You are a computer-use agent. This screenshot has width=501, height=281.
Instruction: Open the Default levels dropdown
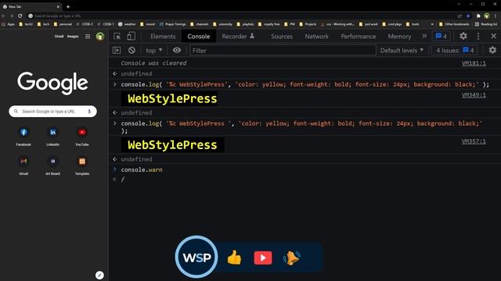[x=402, y=50]
